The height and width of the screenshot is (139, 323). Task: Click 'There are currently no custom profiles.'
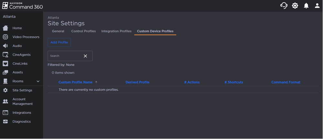pos(89,90)
